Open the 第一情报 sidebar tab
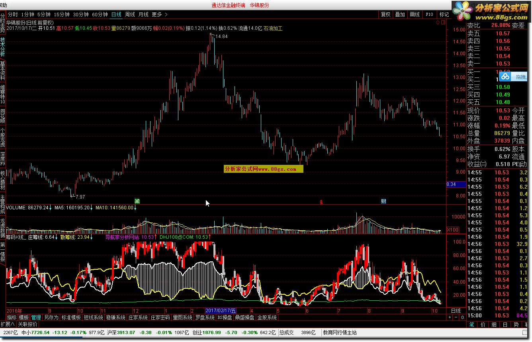Image resolution: width=532 pixels, height=342 pixels. pos(3,252)
